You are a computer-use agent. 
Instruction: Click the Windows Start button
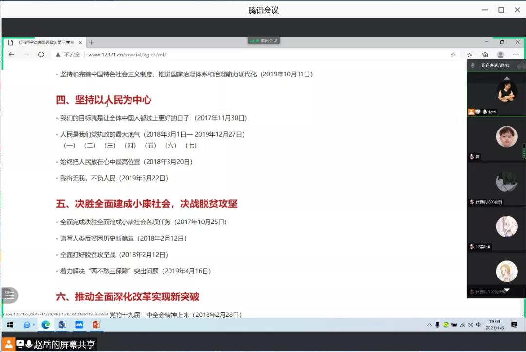click(x=10, y=325)
